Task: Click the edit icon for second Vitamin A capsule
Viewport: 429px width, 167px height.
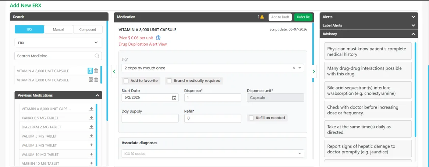Action: tap(91, 80)
